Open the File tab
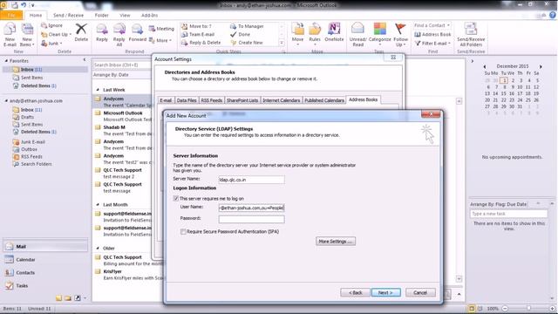The width and height of the screenshot is (558, 314). [x=11, y=16]
